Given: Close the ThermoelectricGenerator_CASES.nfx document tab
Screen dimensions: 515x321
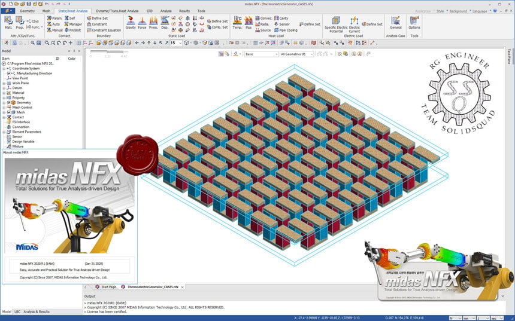Looking at the screenshot, I should [x=182, y=288].
